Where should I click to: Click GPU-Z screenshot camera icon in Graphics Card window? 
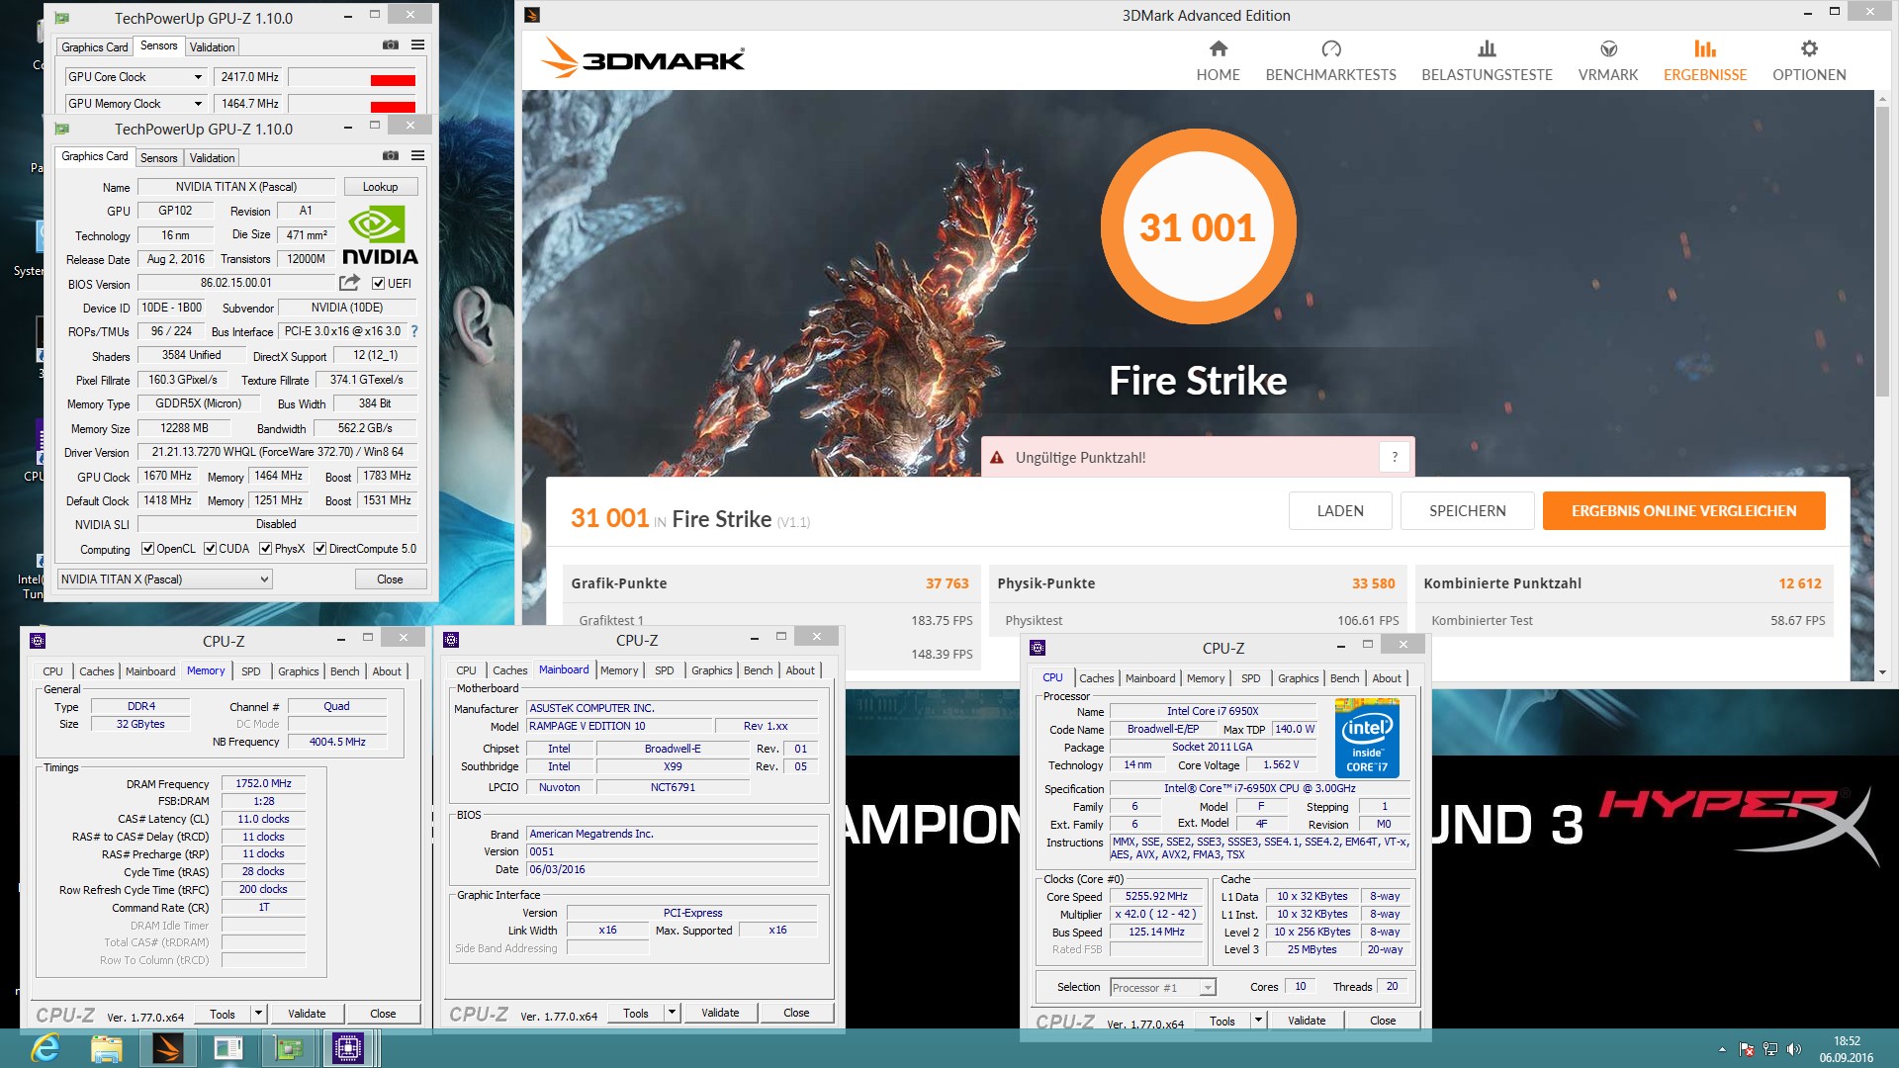click(391, 156)
